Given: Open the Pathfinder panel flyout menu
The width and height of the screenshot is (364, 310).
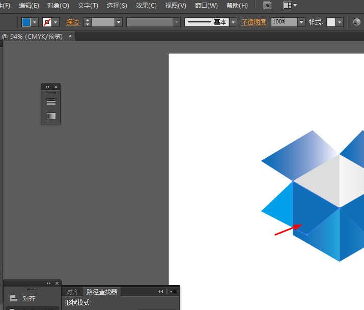Looking at the screenshot, I should (x=174, y=292).
